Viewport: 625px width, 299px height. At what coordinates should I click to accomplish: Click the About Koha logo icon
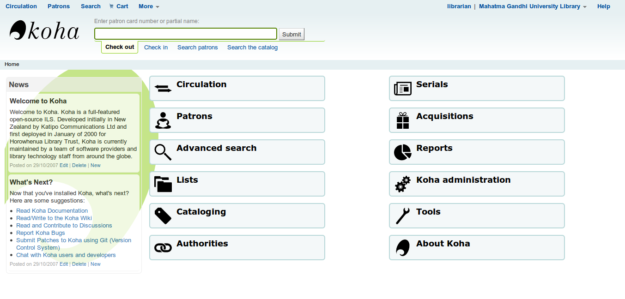tap(402, 248)
